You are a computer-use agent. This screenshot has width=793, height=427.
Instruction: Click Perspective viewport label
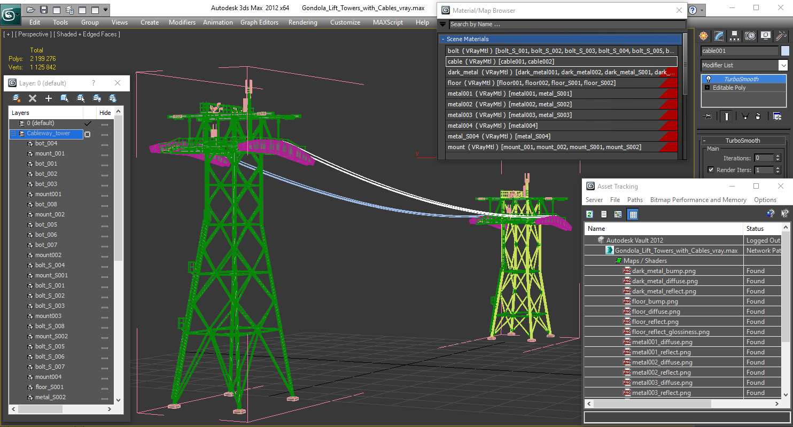point(34,34)
